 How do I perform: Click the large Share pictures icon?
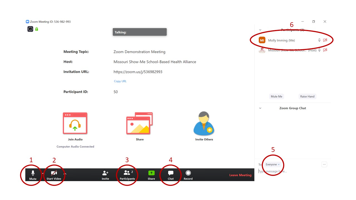(x=140, y=124)
